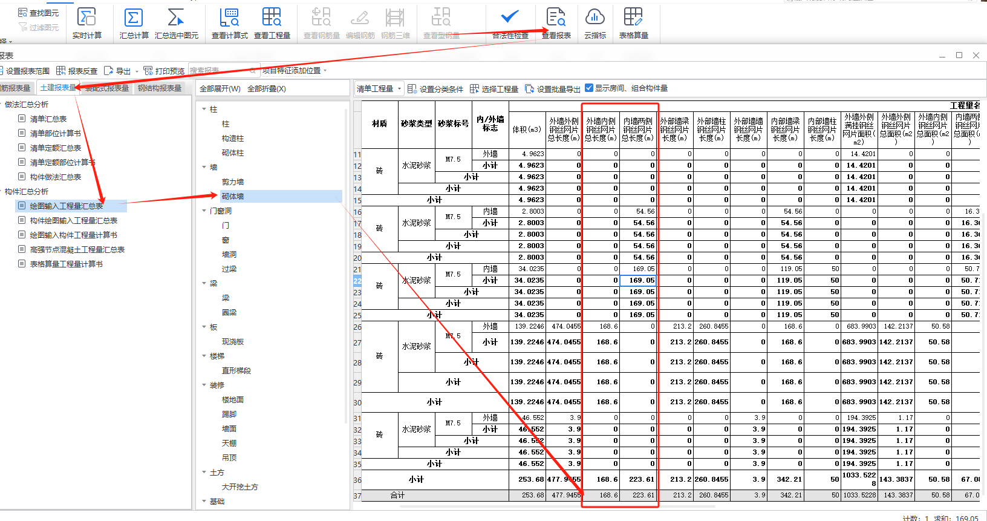The height and width of the screenshot is (521, 987).
Task: Collapse the 墙 tree group
Action: [204, 168]
